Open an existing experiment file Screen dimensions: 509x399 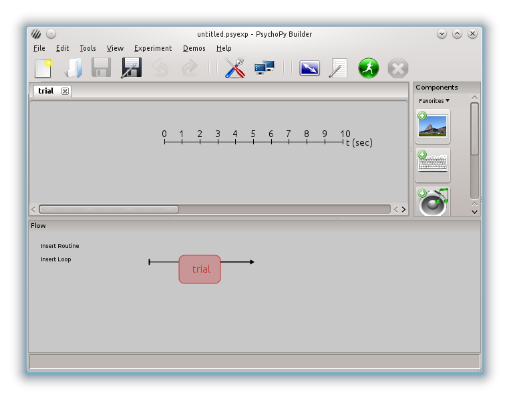click(x=72, y=68)
